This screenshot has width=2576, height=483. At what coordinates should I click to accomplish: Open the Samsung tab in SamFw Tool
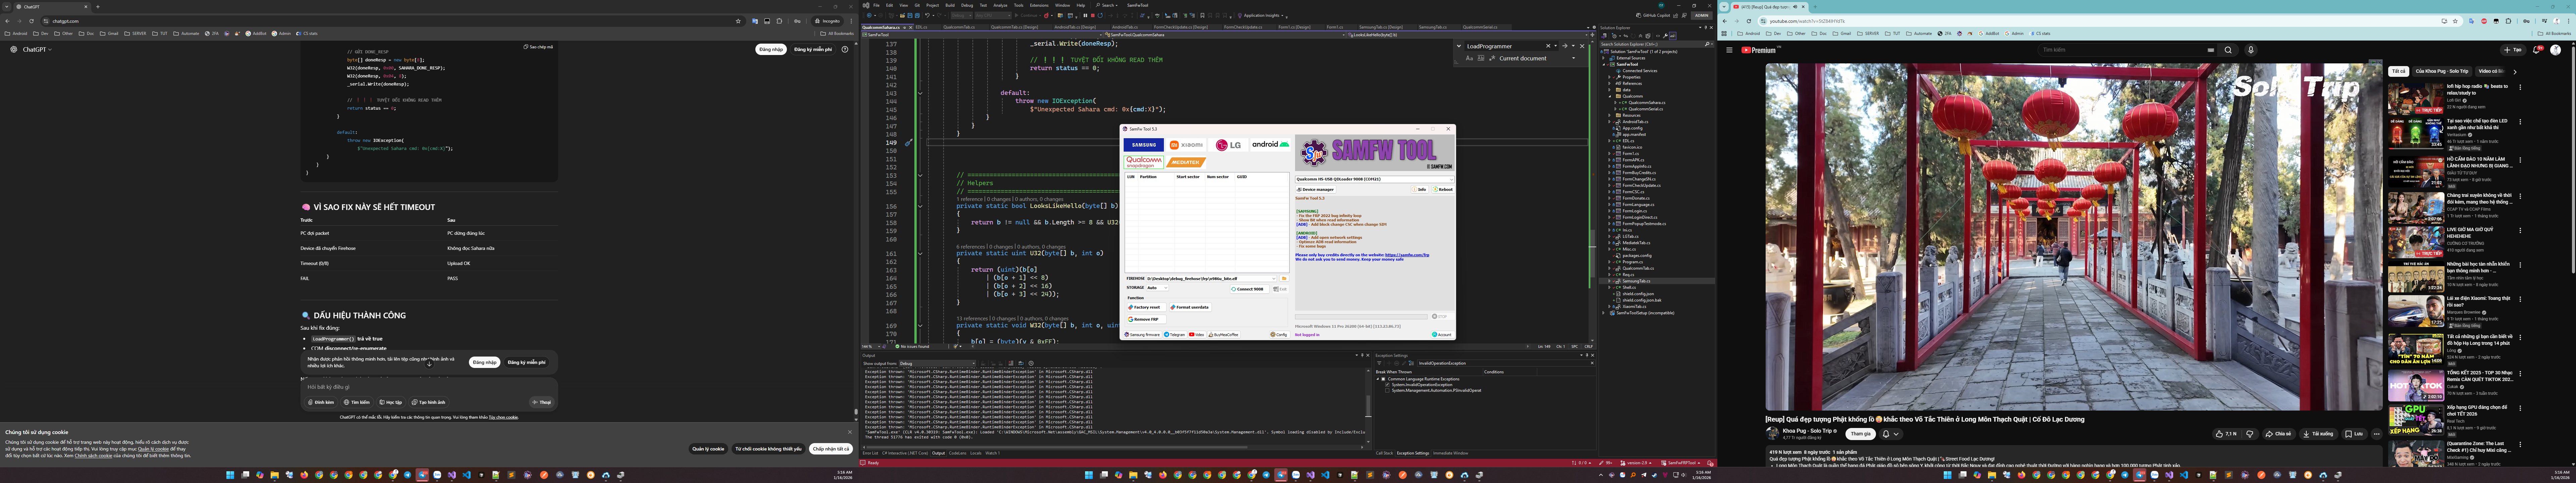point(1144,145)
